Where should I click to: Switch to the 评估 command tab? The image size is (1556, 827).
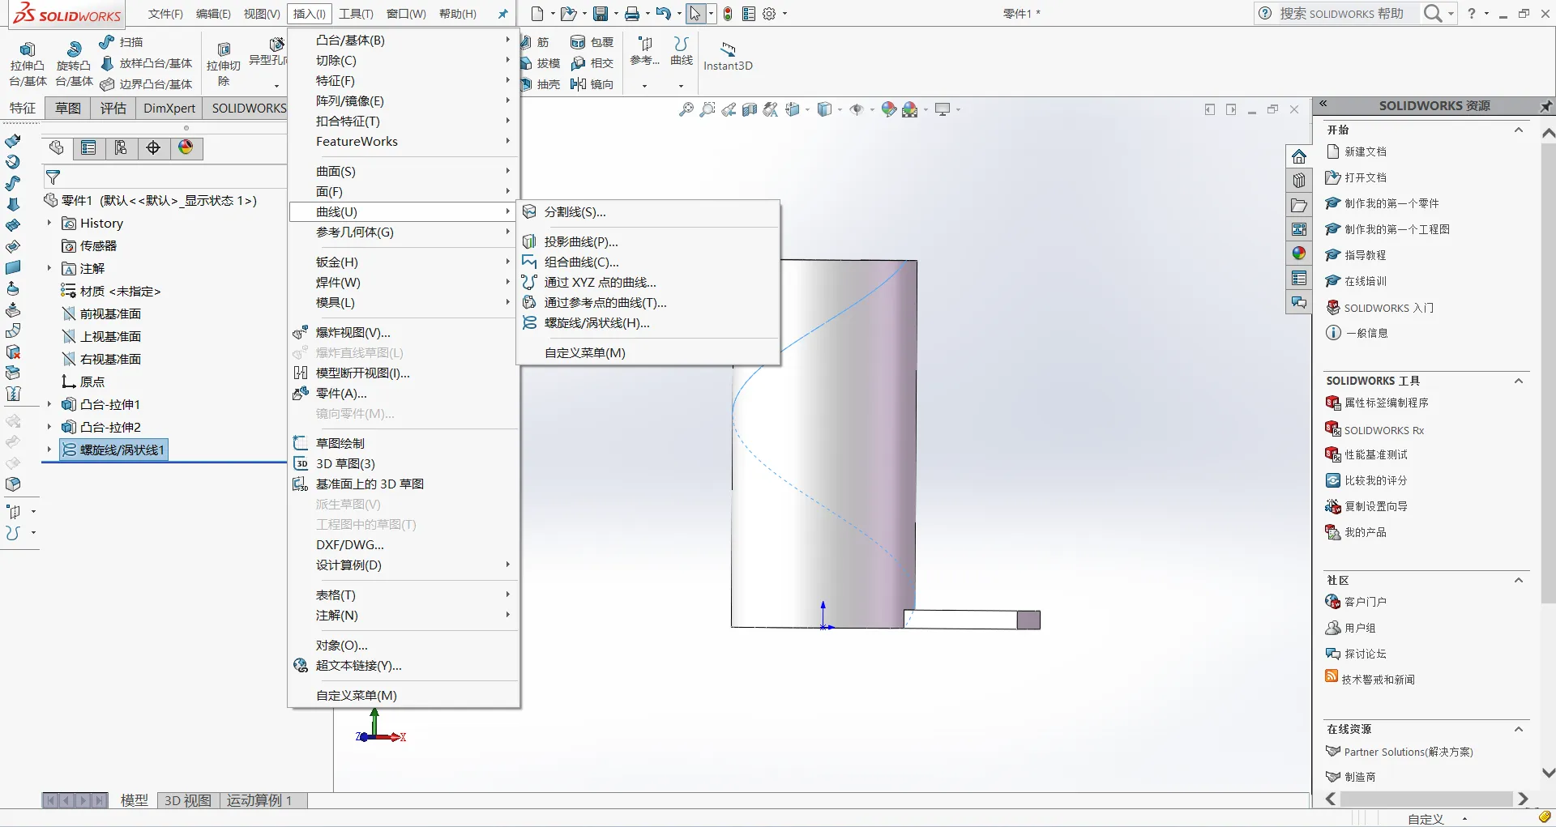click(113, 109)
